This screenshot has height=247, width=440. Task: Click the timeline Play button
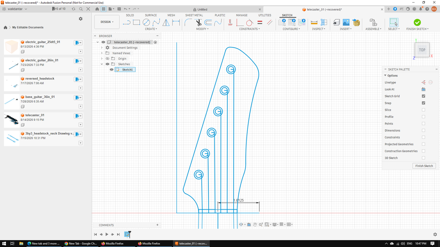point(107,234)
